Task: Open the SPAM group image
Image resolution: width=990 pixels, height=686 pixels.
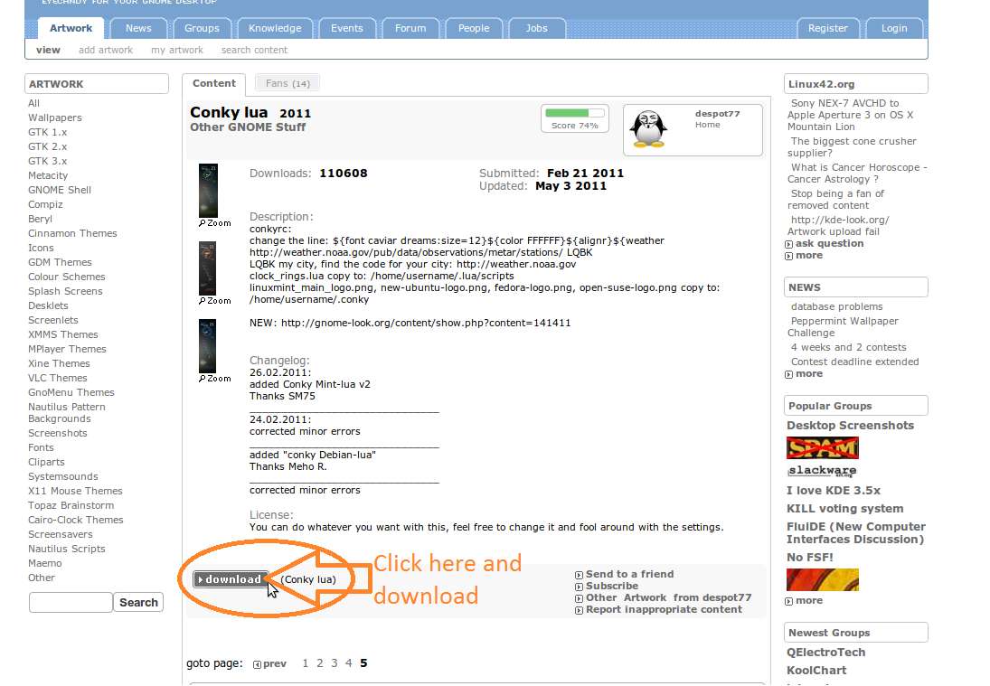Action: (822, 448)
